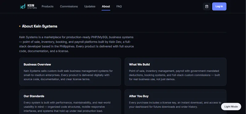246x114 pixels.
Task: Open the shopping cart icon
Action: tap(207, 6)
